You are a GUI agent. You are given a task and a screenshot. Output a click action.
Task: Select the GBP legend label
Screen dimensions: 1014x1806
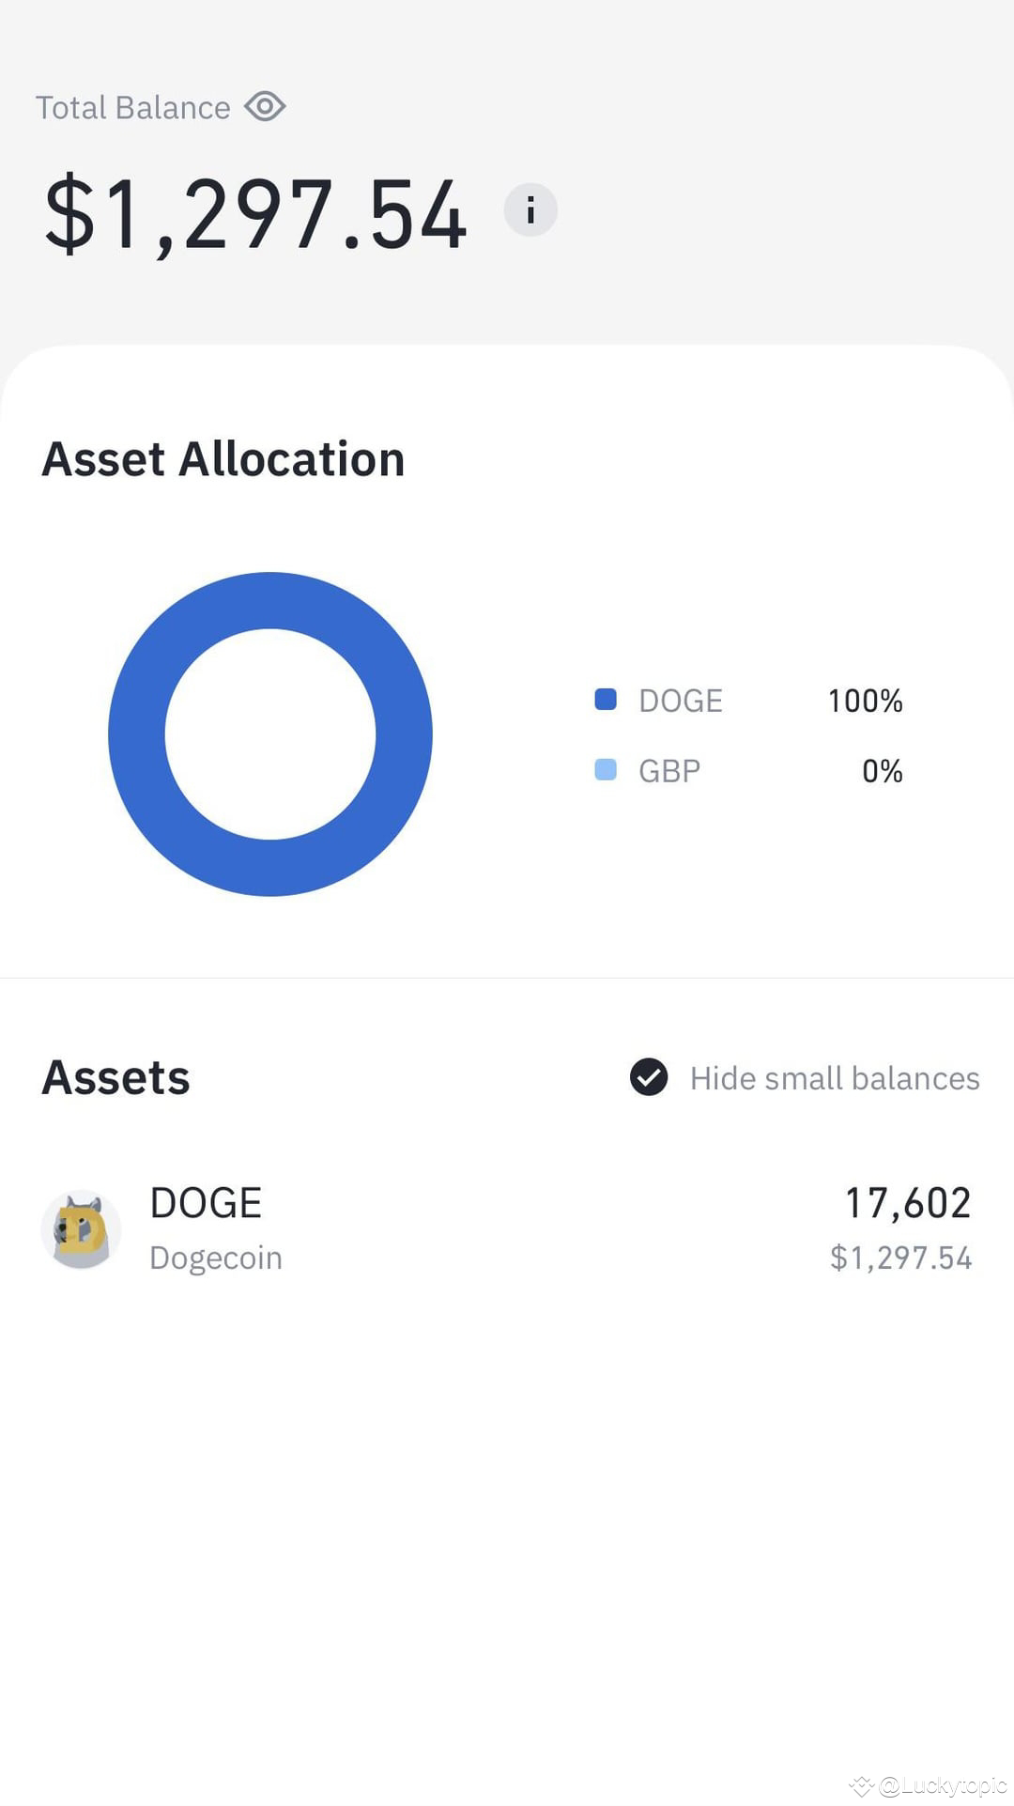(x=669, y=771)
